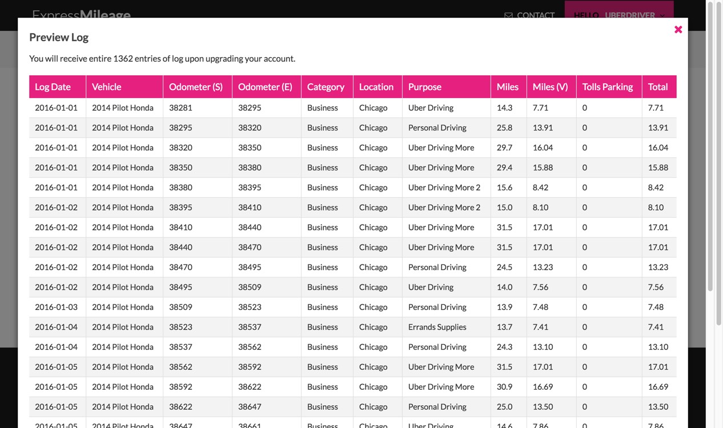The width and height of the screenshot is (723, 428).
Task: Sort the table by Log Date
Action: pos(52,87)
